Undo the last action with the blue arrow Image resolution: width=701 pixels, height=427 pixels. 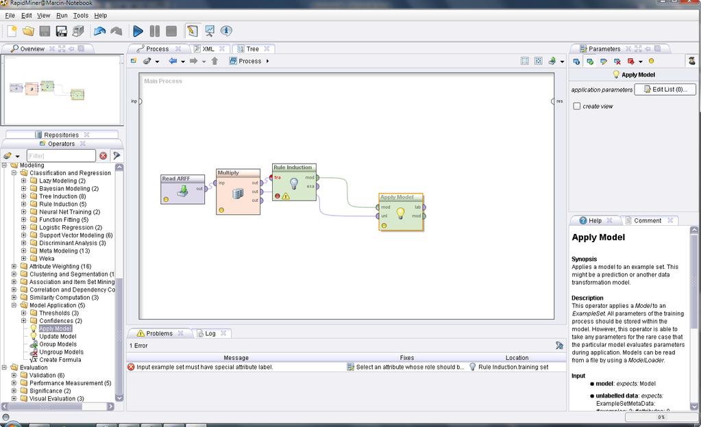99,31
